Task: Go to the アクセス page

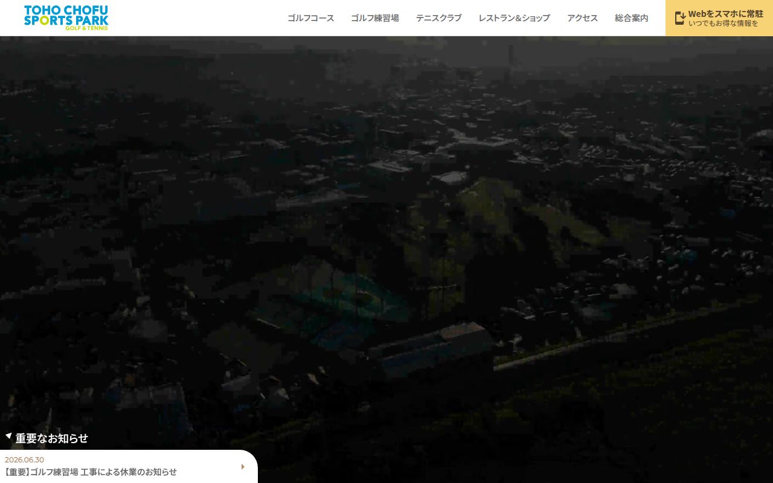Action: pyautogui.click(x=582, y=18)
